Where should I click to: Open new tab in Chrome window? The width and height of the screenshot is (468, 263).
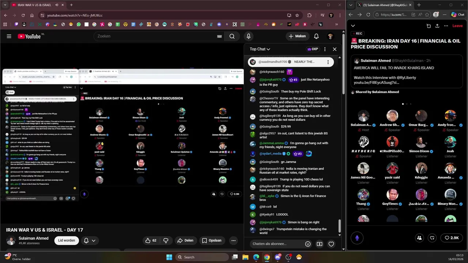pyautogui.click(x=71, y=5)
